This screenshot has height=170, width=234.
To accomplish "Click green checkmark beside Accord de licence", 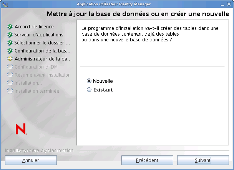I will 10,27.
